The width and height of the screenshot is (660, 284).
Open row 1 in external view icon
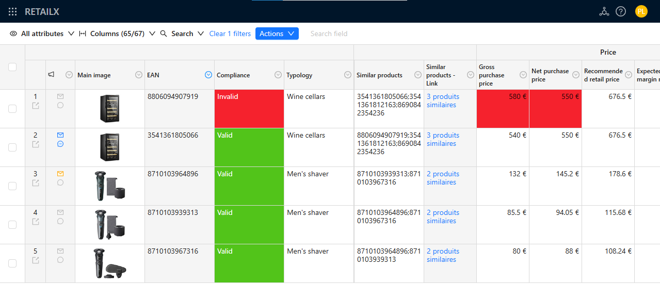(x=36, y=106)
